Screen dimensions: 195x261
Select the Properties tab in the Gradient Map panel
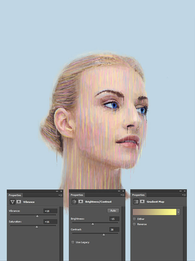pyautogui.click(x=138, y=195)
